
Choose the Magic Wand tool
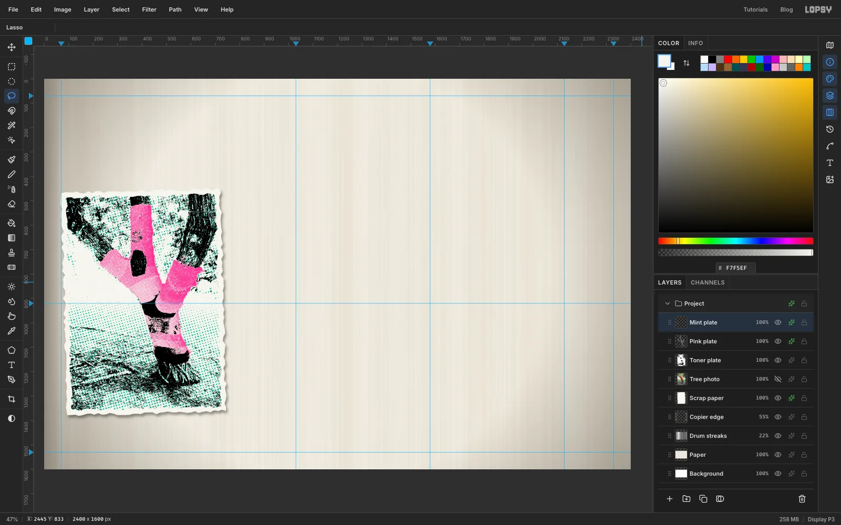[12, 125]
